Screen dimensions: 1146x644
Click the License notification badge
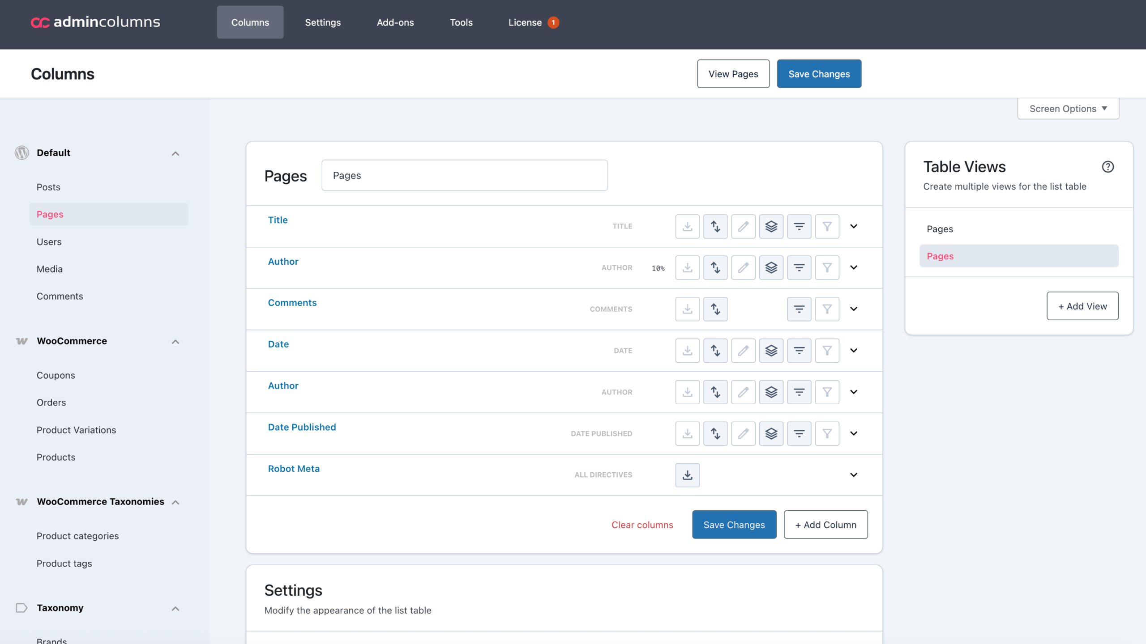553,22
